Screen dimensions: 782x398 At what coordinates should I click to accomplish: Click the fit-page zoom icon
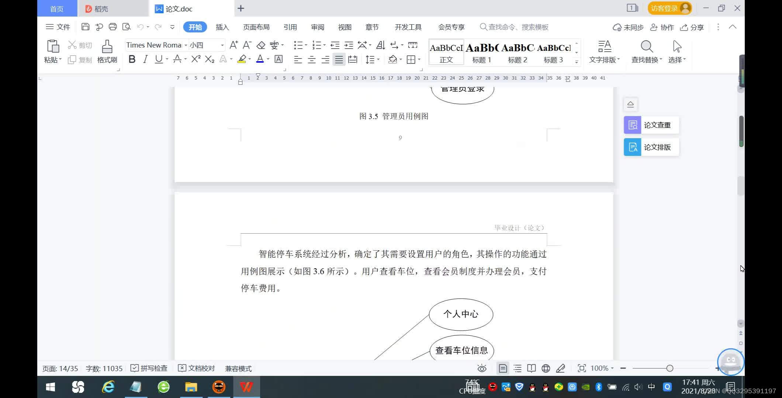[582, 368]
